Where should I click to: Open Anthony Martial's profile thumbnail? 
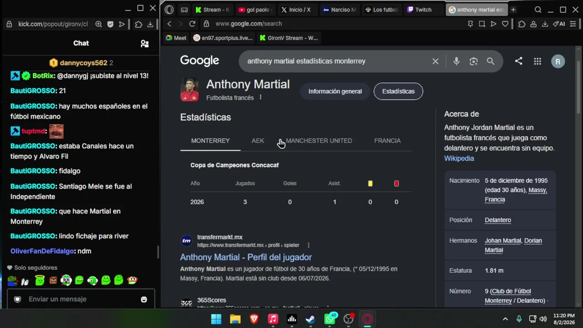point(189,89)
